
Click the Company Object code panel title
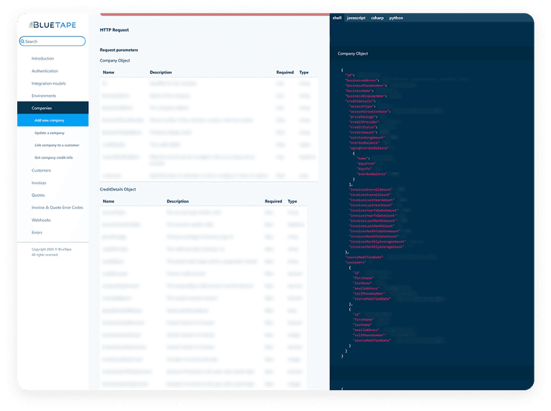pyautogui.click(x=352, y=53)
